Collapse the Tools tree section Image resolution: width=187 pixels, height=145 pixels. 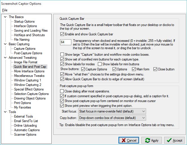5,112
